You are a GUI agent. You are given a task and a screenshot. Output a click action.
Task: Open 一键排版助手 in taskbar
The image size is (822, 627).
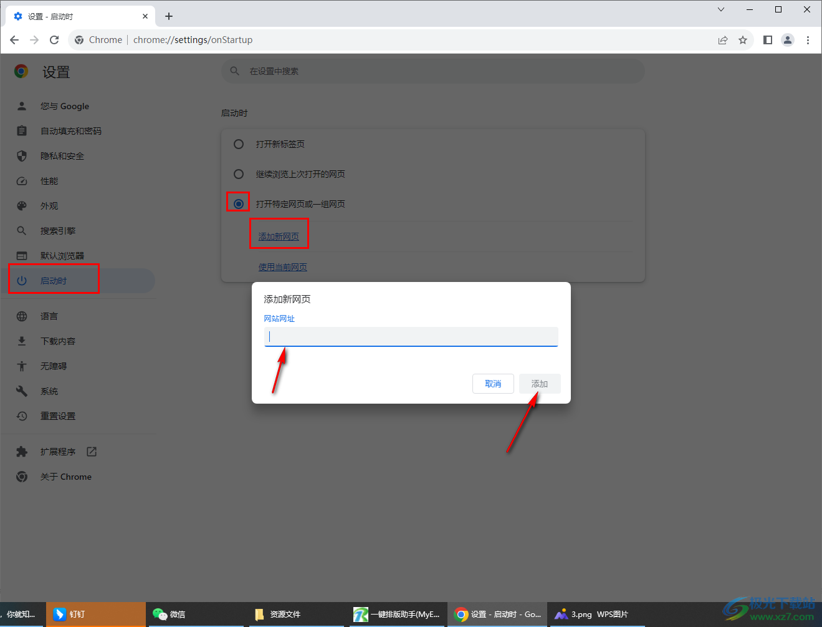click(397, 615)
